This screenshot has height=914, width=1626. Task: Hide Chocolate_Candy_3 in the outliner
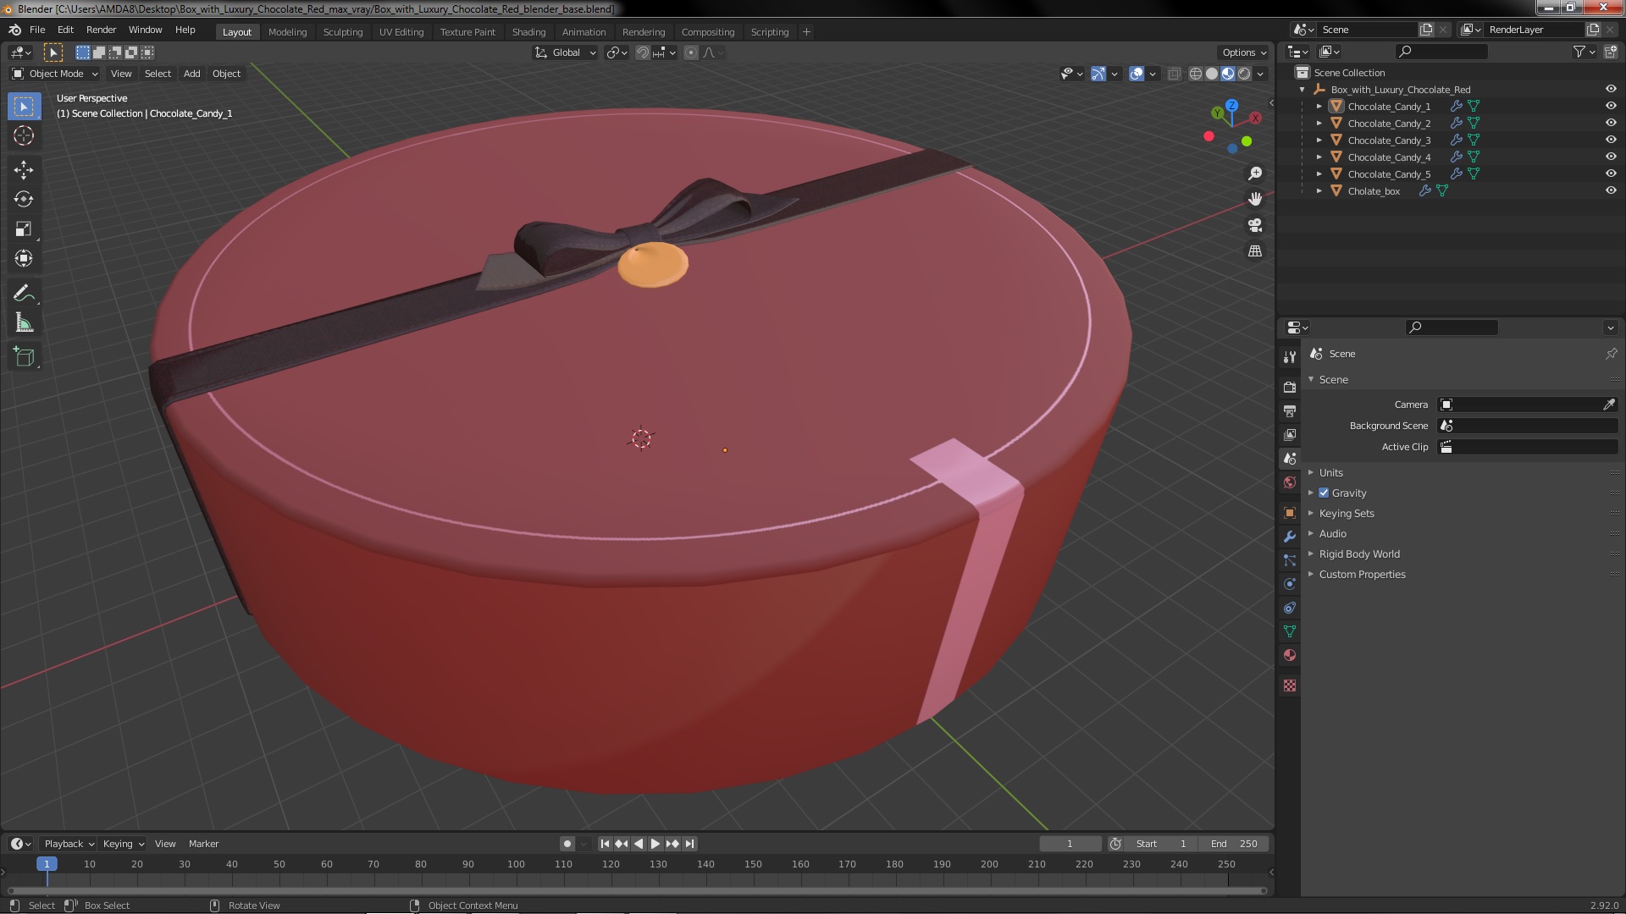(1611, 140)
